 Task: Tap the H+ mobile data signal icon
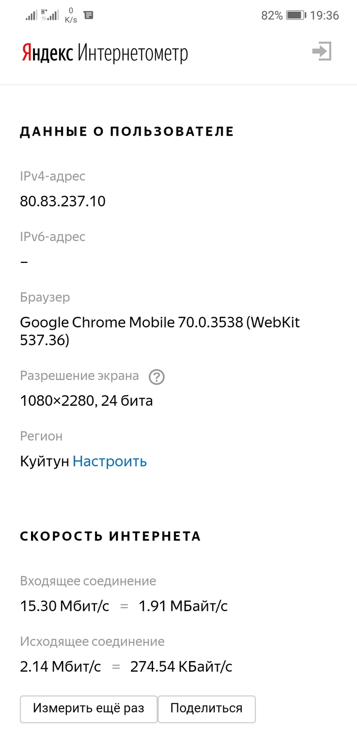pyautogui.click(x=50, y=15)
